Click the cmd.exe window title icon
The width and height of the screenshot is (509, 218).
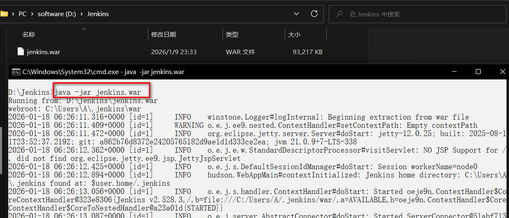click(16, 72)
